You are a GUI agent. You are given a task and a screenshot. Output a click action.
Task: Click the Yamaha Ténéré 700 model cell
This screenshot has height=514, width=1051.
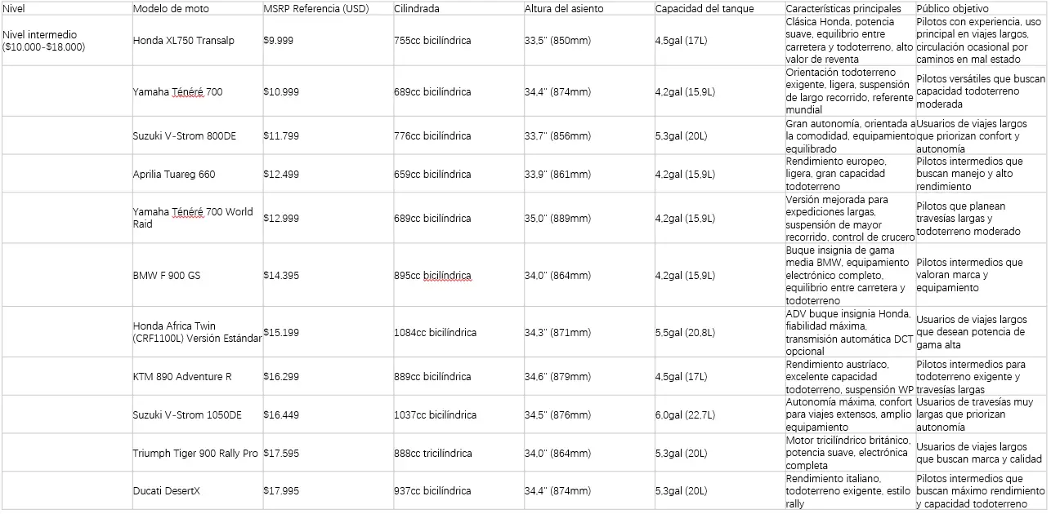197,91
